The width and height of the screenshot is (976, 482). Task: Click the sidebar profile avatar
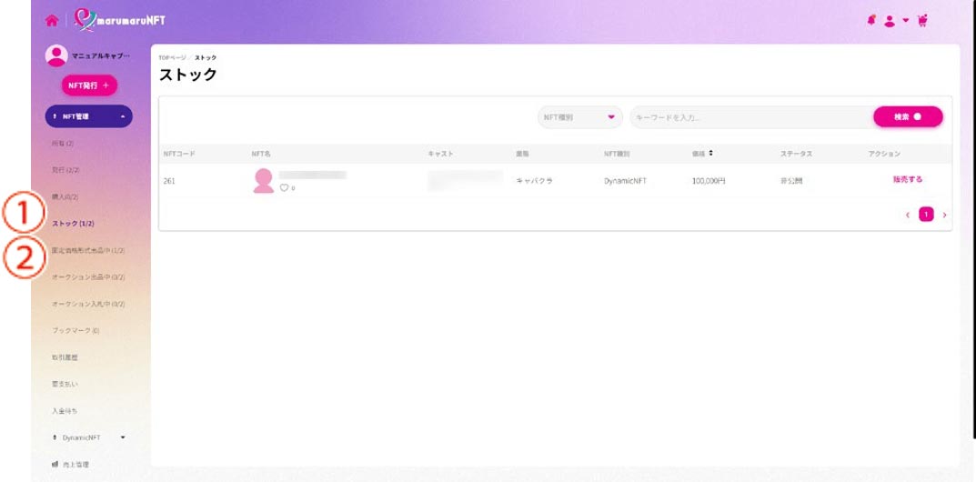pos(56,56)
